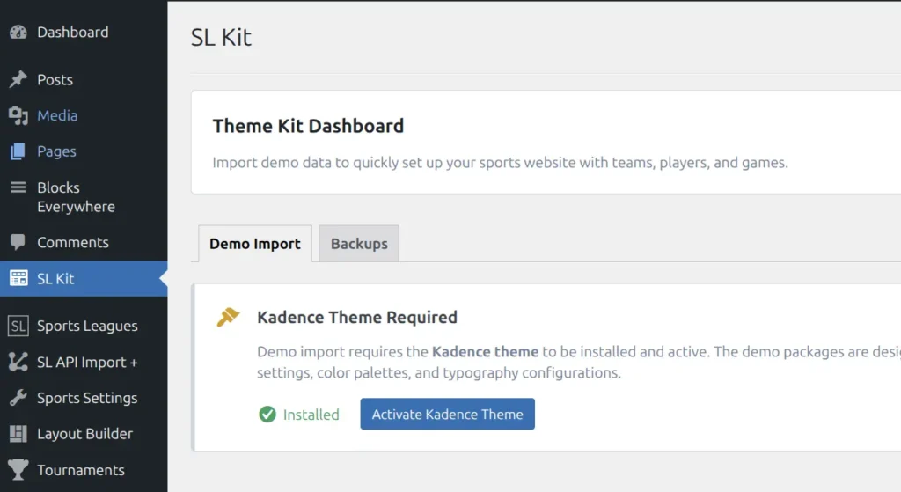Click the SL API Import icon
The width and height of the screenshot is (901, 492).
[18, 362]
